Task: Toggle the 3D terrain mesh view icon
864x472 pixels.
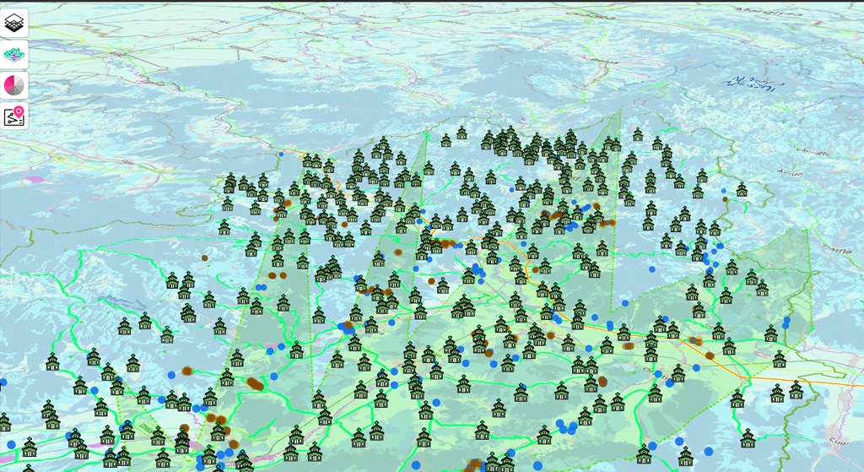Action: tap(14, 54)
